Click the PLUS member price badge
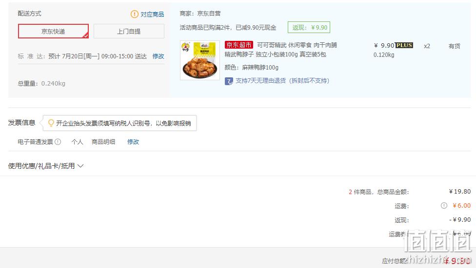This screenshot has width=476, height=268. (404, 45)
